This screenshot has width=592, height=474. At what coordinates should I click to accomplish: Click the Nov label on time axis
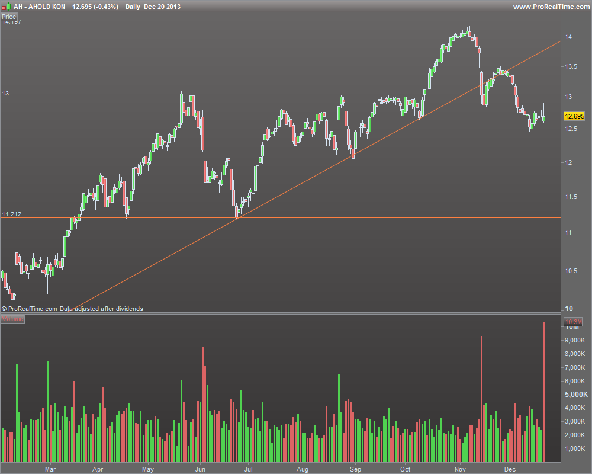tap(460, 469)
